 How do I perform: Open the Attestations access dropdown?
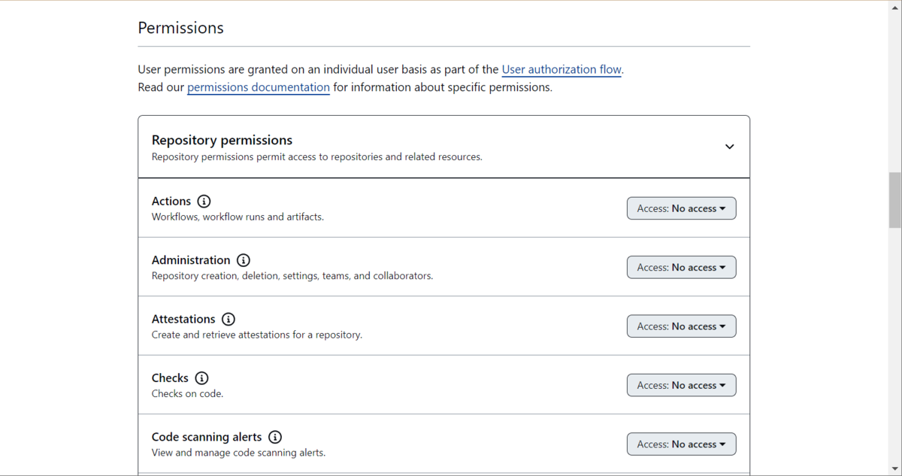[681, 326]
